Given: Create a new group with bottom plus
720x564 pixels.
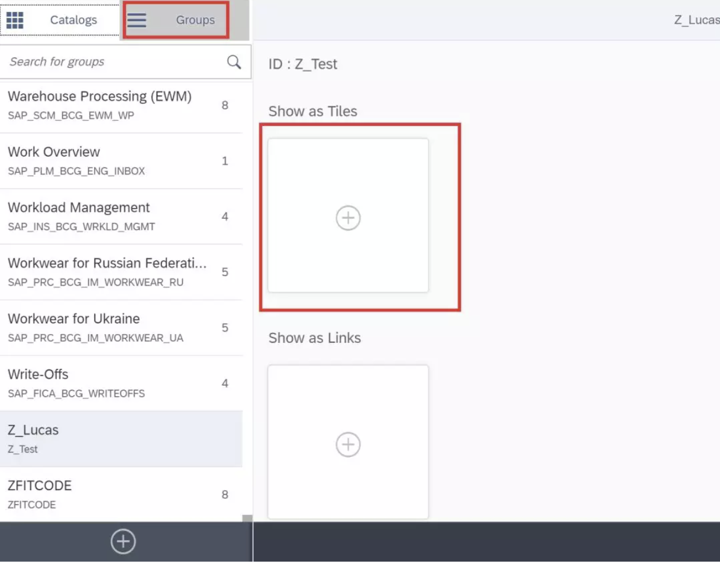Looking at the screenshot, I should (x=123, y=542).
